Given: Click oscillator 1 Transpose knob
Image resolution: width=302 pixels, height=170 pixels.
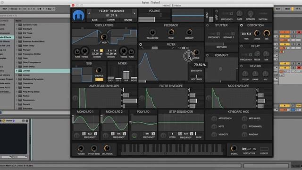Looking at the screenshot, I should 84,51.
